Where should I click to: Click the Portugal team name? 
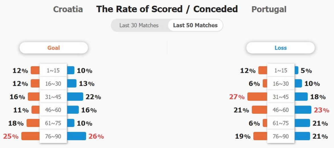click(x=269, y=9)
